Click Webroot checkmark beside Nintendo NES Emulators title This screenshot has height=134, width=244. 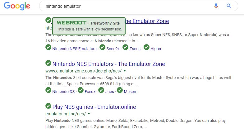coord(48,63)
